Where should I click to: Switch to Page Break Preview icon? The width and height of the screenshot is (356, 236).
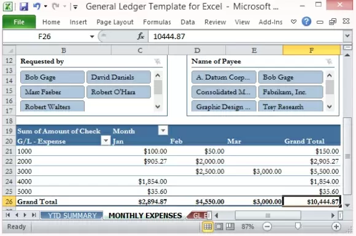(230, 226)
